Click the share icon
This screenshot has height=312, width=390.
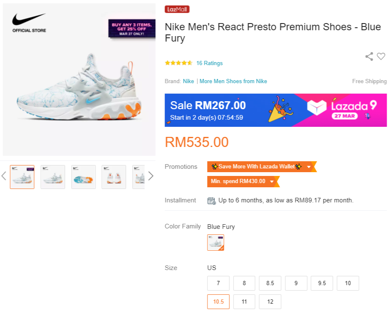[369, 56]
